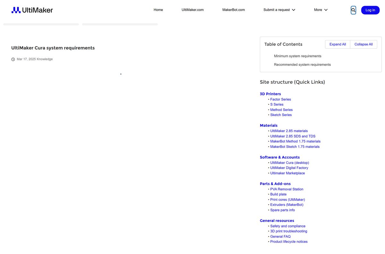Expand the Submit a request chevron
This screenshot has height=254, width=385.
click(294, 10)
